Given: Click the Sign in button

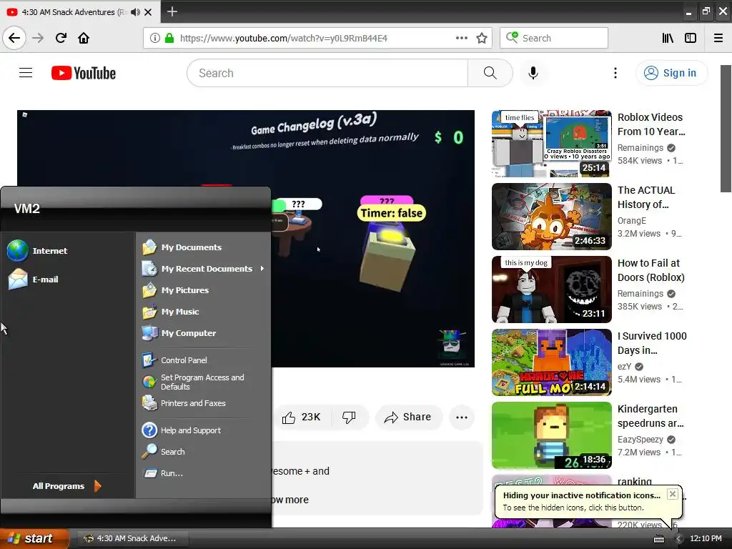Looking at the screenshot, I should [x=671, y=73].
